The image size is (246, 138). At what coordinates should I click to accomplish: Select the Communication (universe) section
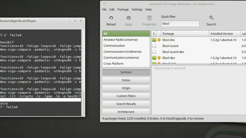[126, 58]
